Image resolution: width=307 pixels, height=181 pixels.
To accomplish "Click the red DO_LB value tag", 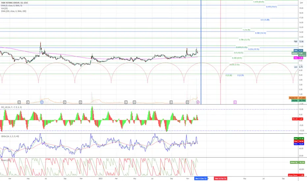I will coord(297,119).
